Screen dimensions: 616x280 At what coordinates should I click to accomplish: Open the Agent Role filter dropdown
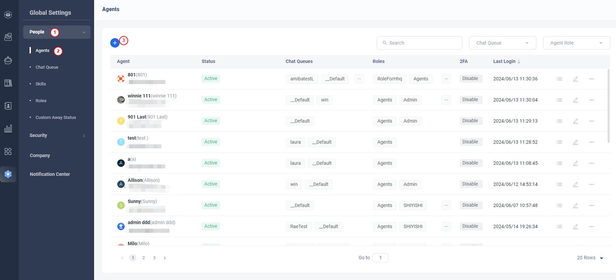pyautogui.click(x=576, y=43)
